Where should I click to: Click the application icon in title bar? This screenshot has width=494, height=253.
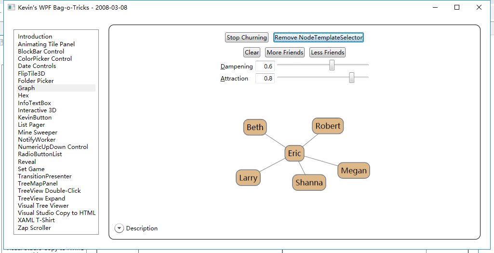pos(11,8)
